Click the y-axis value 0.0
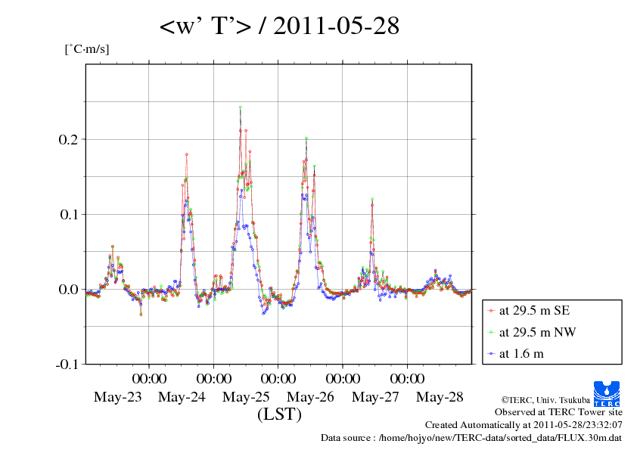 point(68,289)
